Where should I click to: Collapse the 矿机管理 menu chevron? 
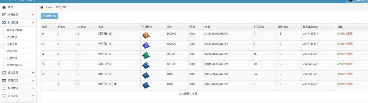[x=33, y=22]
